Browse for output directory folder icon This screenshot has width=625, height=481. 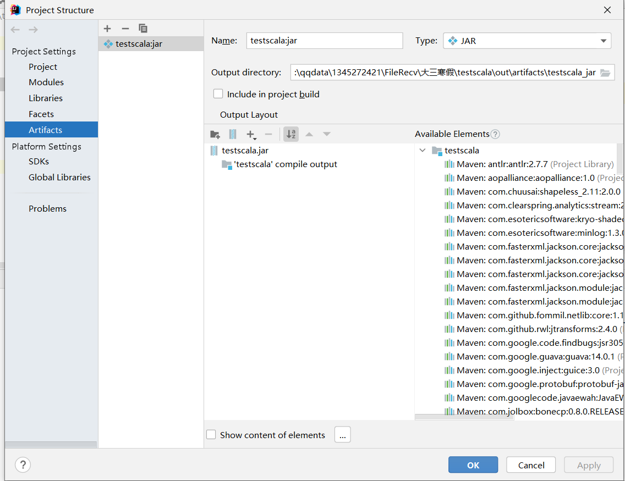click(605, 73)
